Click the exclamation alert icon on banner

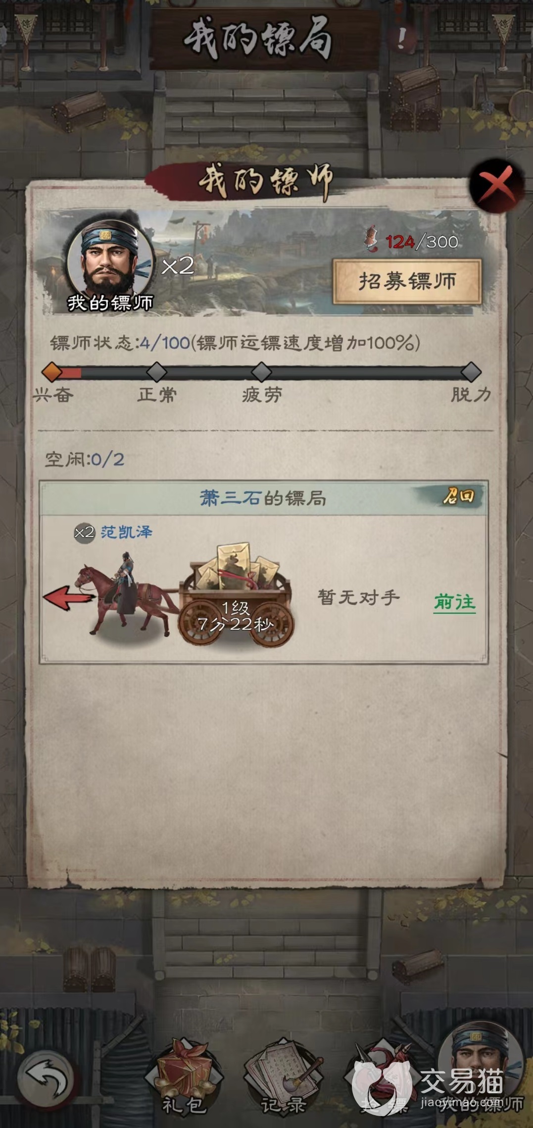[402, 38]
